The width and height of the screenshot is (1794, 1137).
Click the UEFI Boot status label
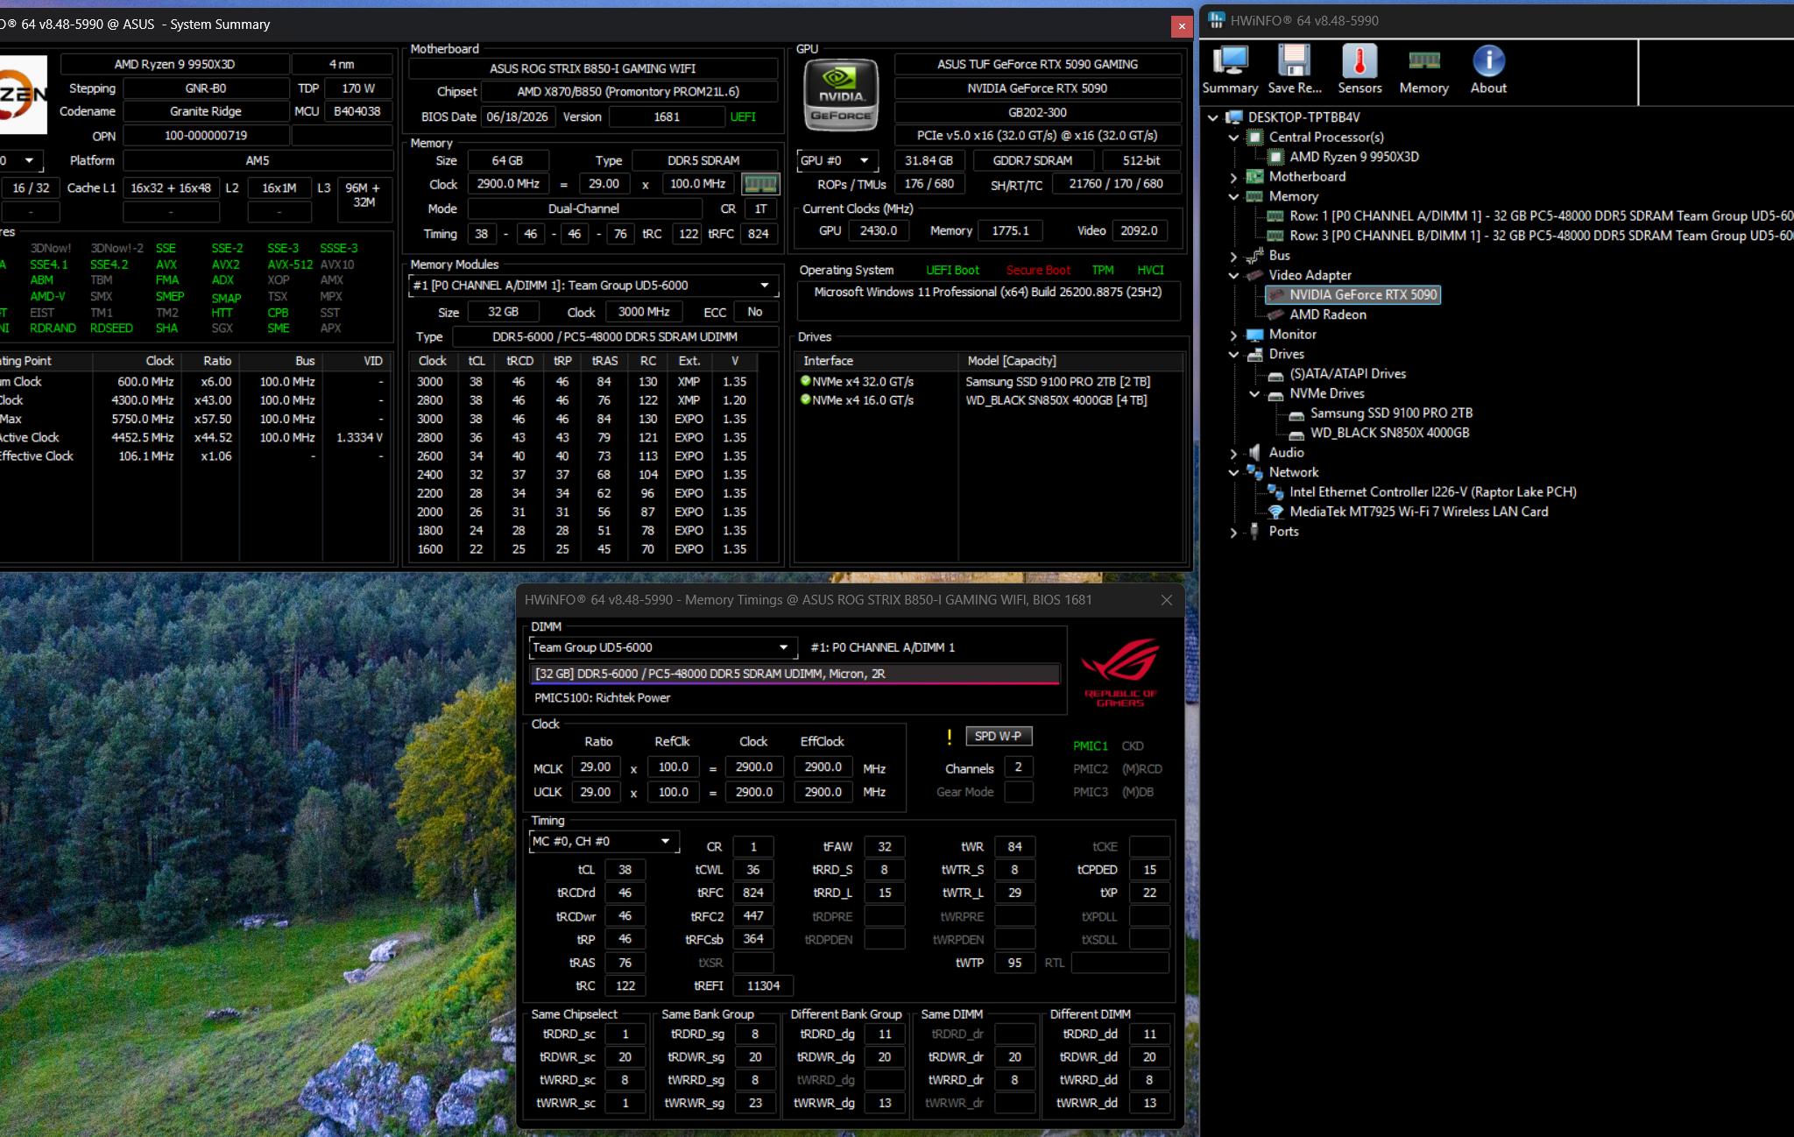click(952, 271)
